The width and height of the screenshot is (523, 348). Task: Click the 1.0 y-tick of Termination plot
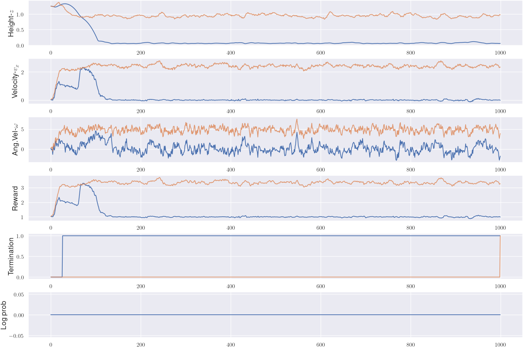pos(20,236)
